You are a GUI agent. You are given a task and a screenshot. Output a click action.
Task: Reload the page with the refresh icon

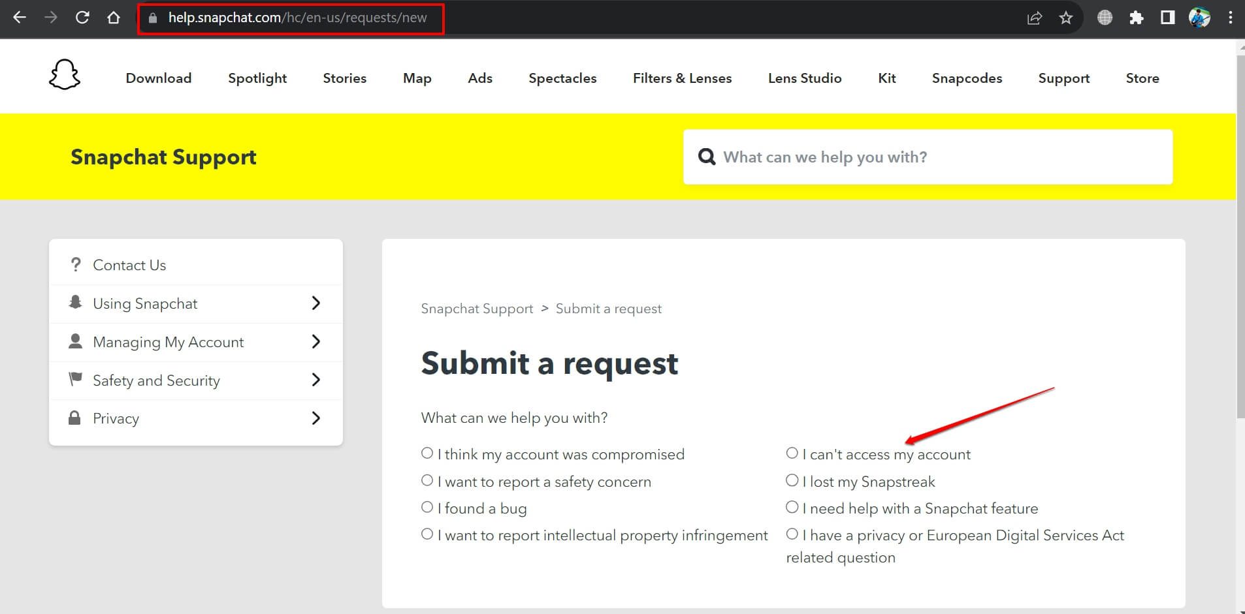82,18
